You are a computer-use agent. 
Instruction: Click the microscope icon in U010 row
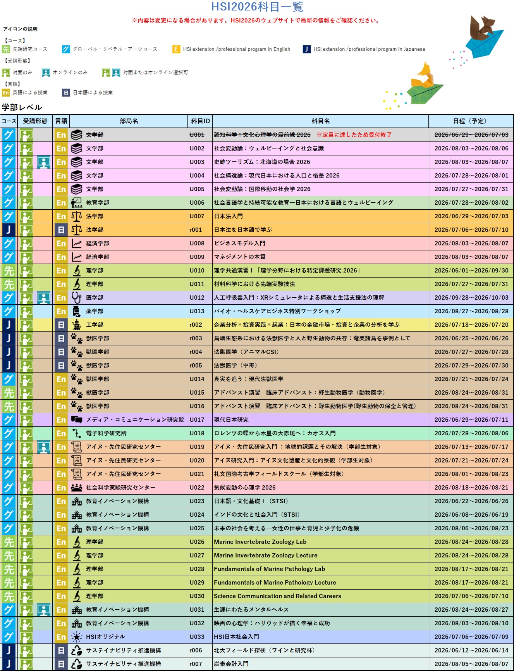[77, 271]
